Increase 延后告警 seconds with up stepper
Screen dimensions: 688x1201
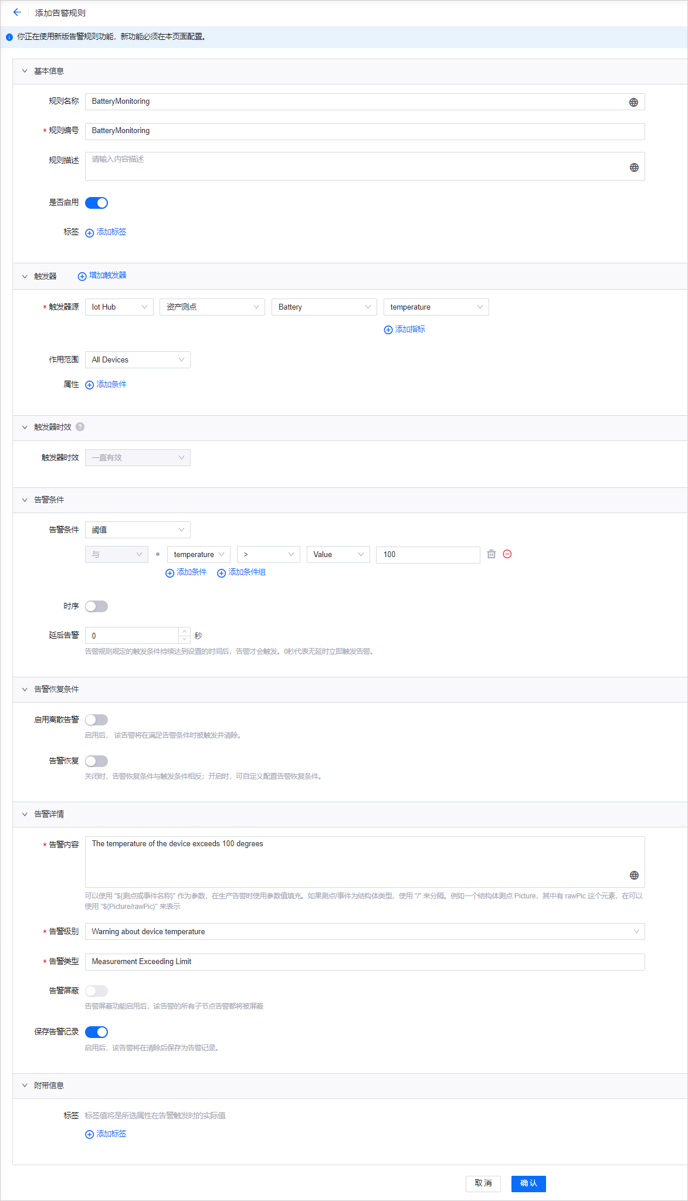pyautogui.click(x=185, y=632)
